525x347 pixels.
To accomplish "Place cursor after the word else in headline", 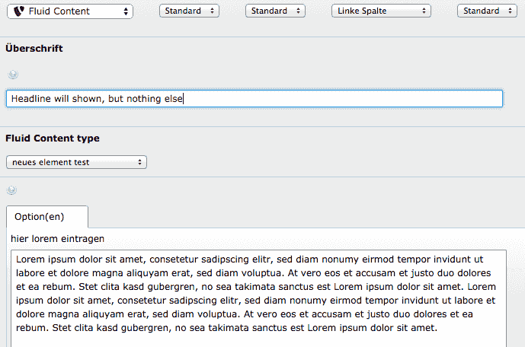I will pos(184,99).
